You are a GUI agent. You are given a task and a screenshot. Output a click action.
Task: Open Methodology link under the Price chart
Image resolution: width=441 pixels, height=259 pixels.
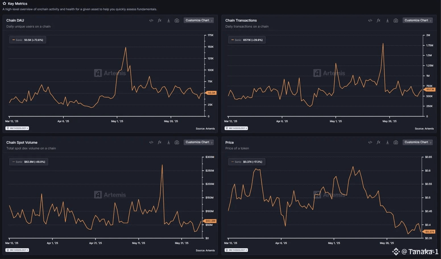click(236, 250)
